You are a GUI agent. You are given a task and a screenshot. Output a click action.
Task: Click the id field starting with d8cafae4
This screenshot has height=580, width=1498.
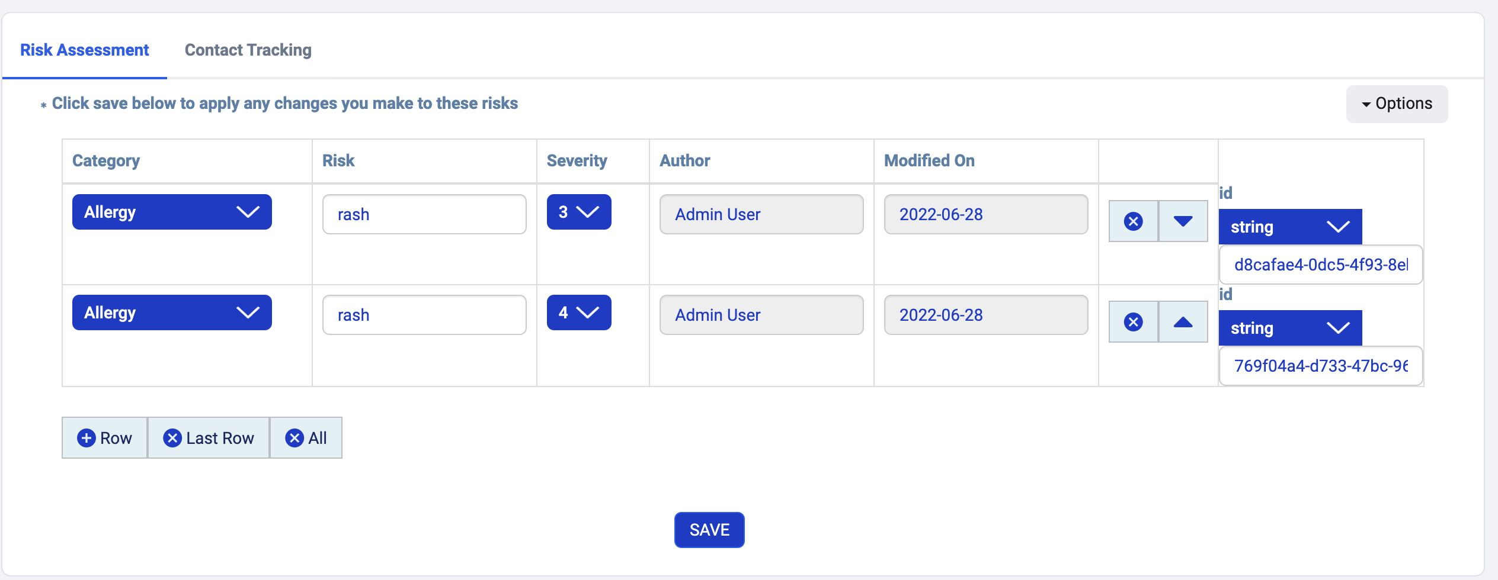coord(1320,265)
